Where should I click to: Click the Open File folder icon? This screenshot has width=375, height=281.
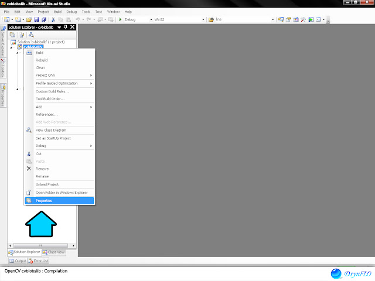29,19
